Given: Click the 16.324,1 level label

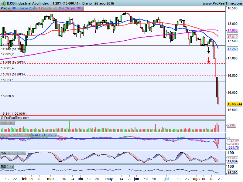Looking at the screenshot, I should [7, 80].
